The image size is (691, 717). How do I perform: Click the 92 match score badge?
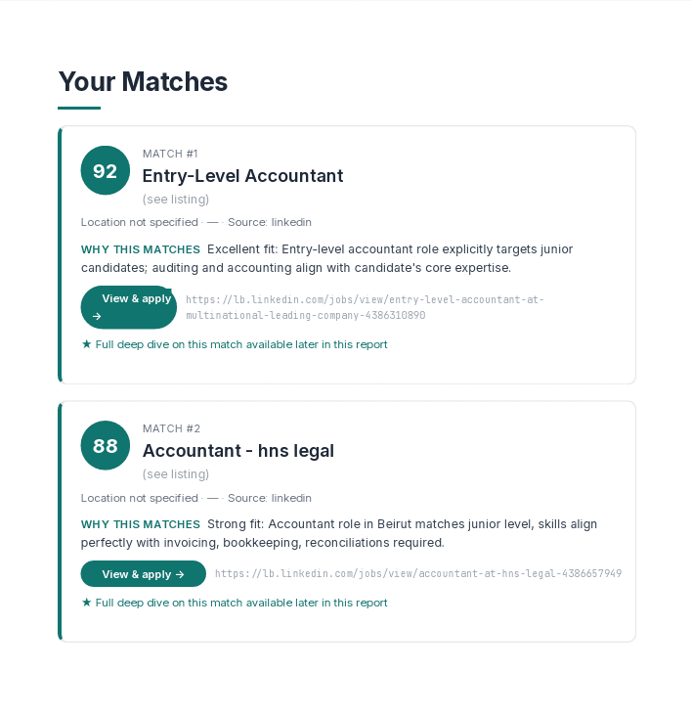[106, 170]
